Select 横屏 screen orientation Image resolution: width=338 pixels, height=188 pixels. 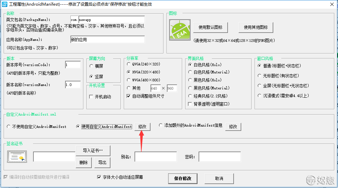pyautogui.click(x=91, y=66)
